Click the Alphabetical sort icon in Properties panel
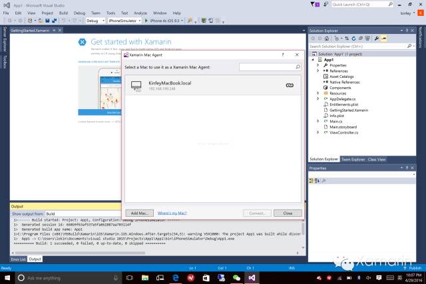 [x=317, y=180]
